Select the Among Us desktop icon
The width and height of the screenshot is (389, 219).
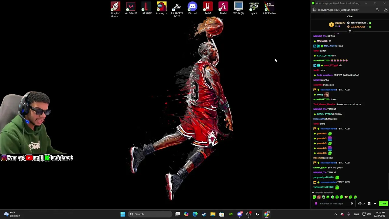[x=162, y=9]
